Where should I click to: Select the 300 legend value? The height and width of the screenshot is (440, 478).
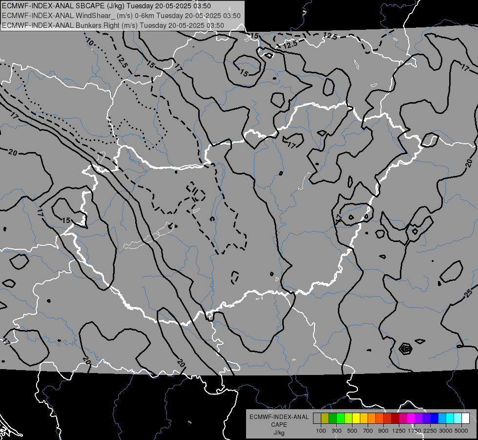(x=336, y=431)
